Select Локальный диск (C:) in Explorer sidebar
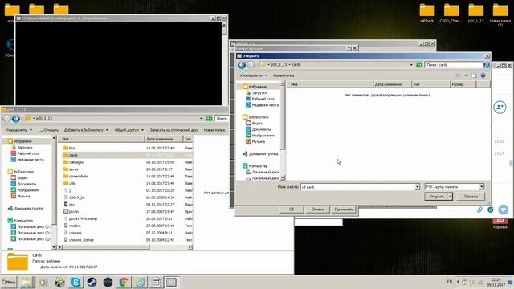 [x=35, y=226]
